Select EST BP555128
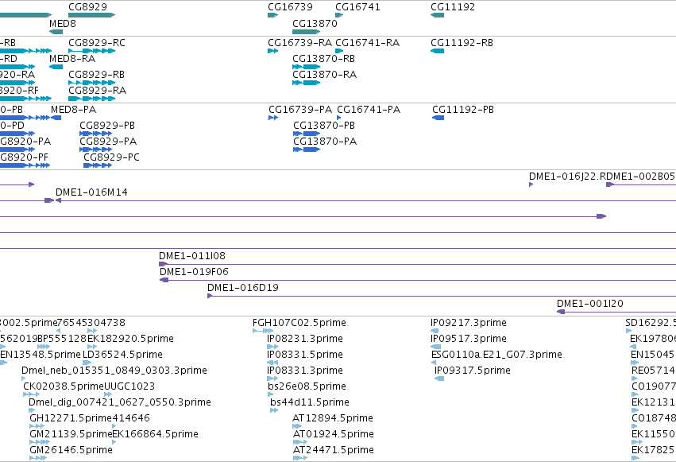676x462 pixels. pos(44,347)
